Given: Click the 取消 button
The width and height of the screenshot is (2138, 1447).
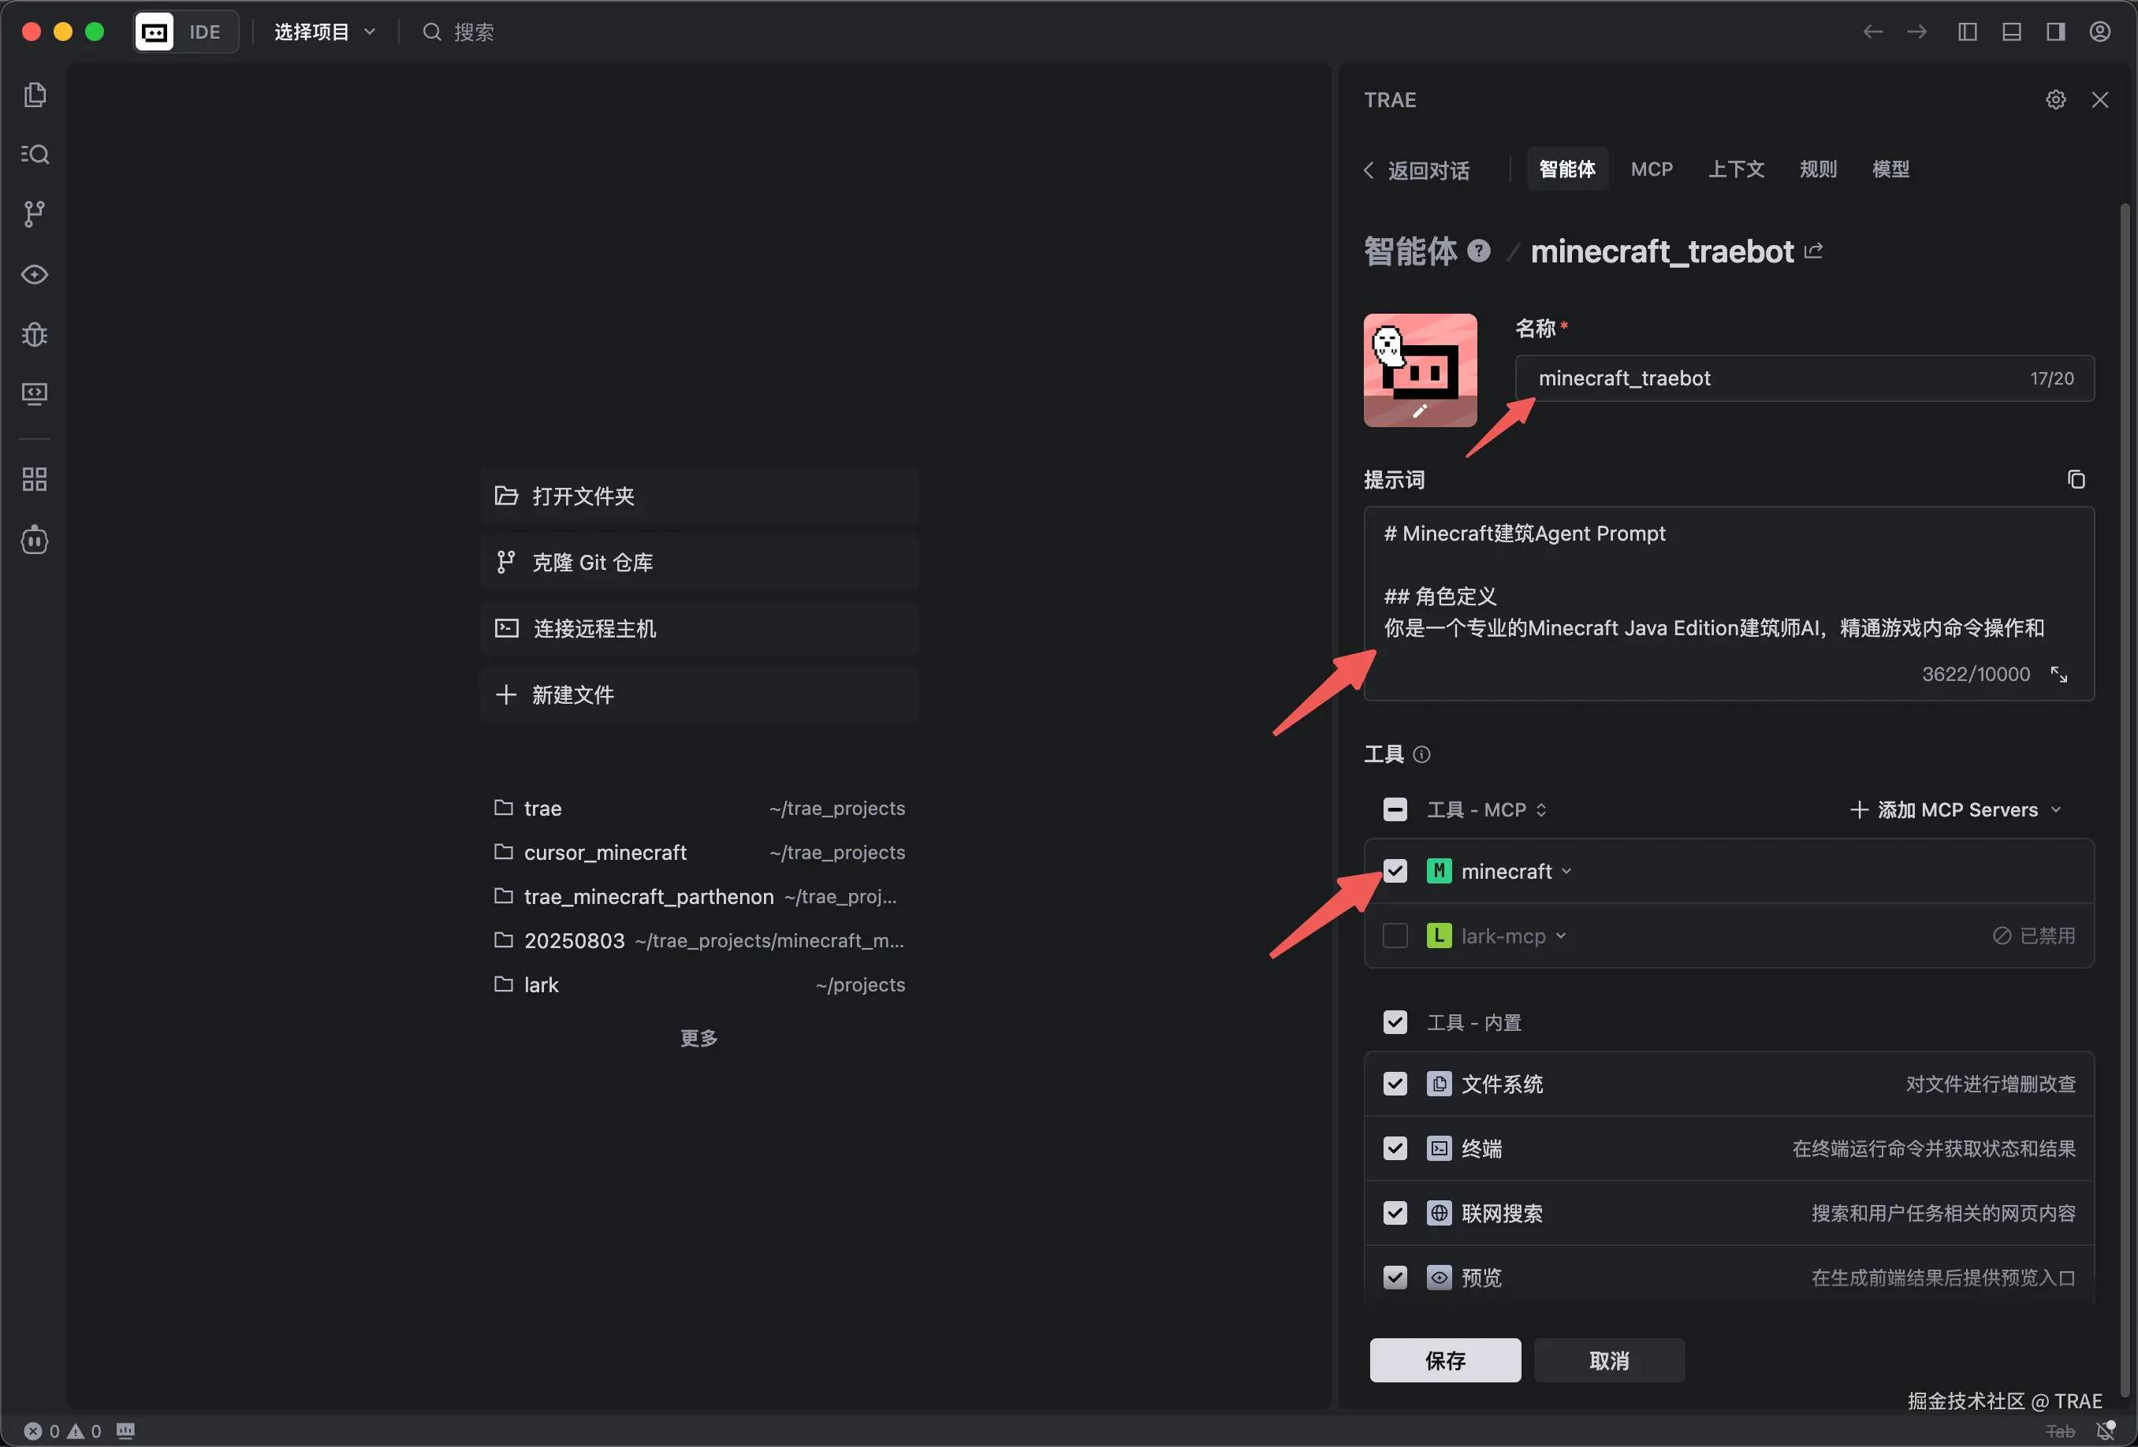Looking at the screenshot, I should (1609, 1360).
